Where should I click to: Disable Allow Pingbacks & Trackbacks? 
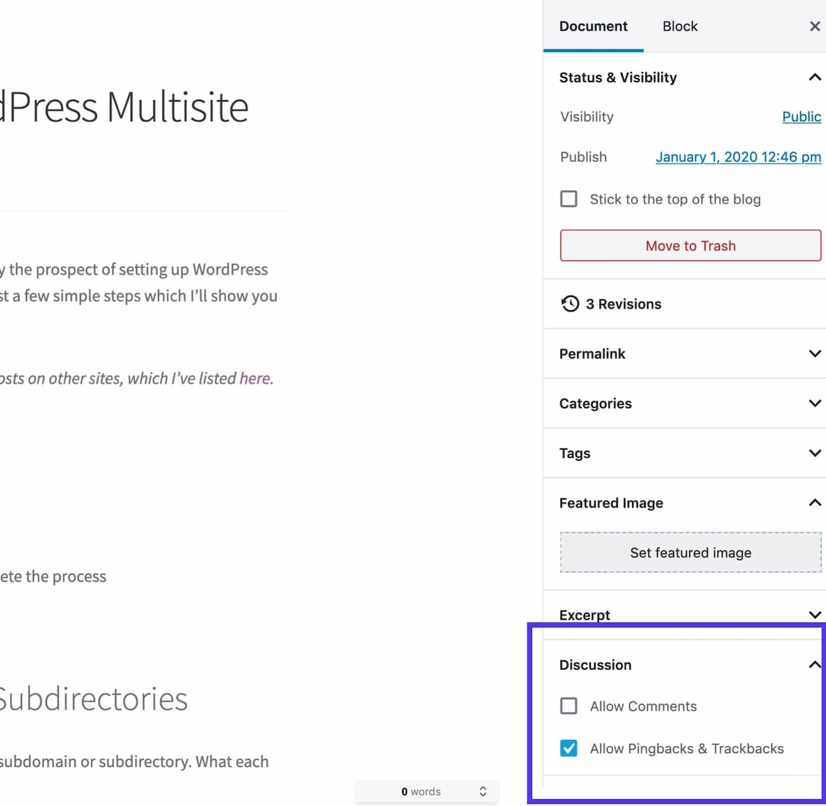568,748
